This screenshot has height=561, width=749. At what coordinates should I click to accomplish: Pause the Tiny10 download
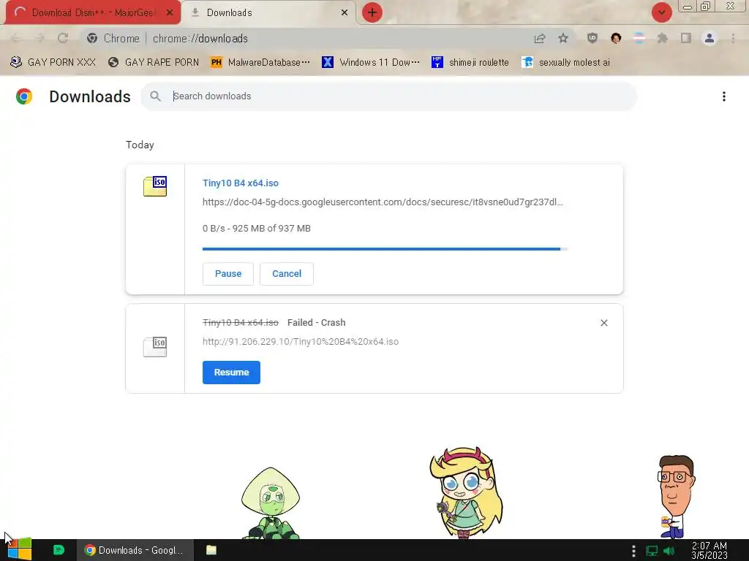(228, 274)
